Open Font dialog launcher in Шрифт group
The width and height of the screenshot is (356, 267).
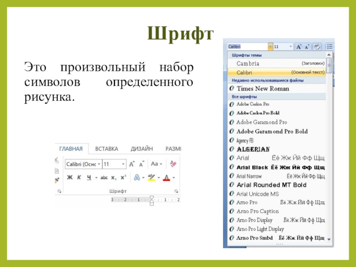click(x=176, y=191)
